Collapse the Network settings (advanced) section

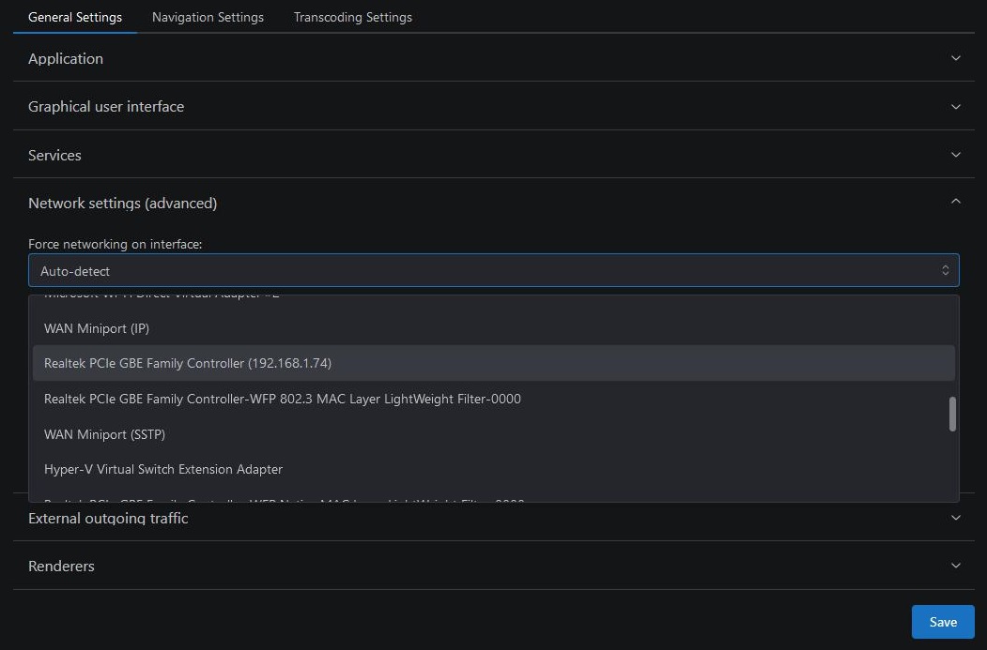(494, 203)
